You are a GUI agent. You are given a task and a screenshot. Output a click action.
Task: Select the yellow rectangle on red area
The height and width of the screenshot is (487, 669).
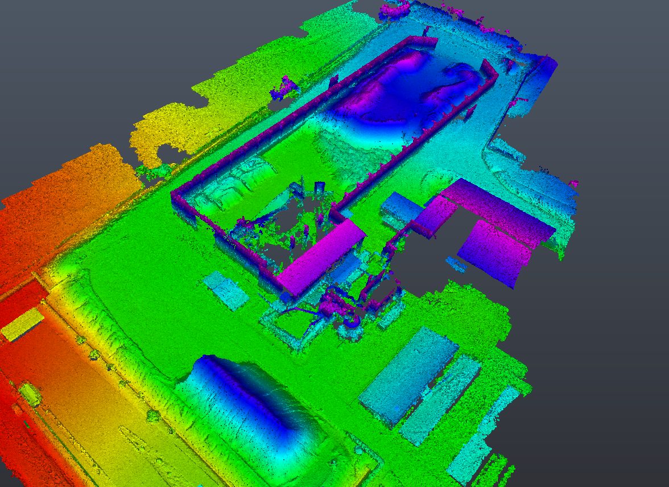tap(22, 324)
